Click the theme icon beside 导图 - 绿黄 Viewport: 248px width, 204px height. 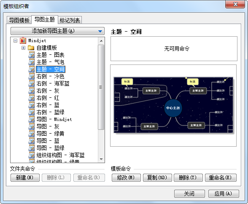(x=32, y=134)
